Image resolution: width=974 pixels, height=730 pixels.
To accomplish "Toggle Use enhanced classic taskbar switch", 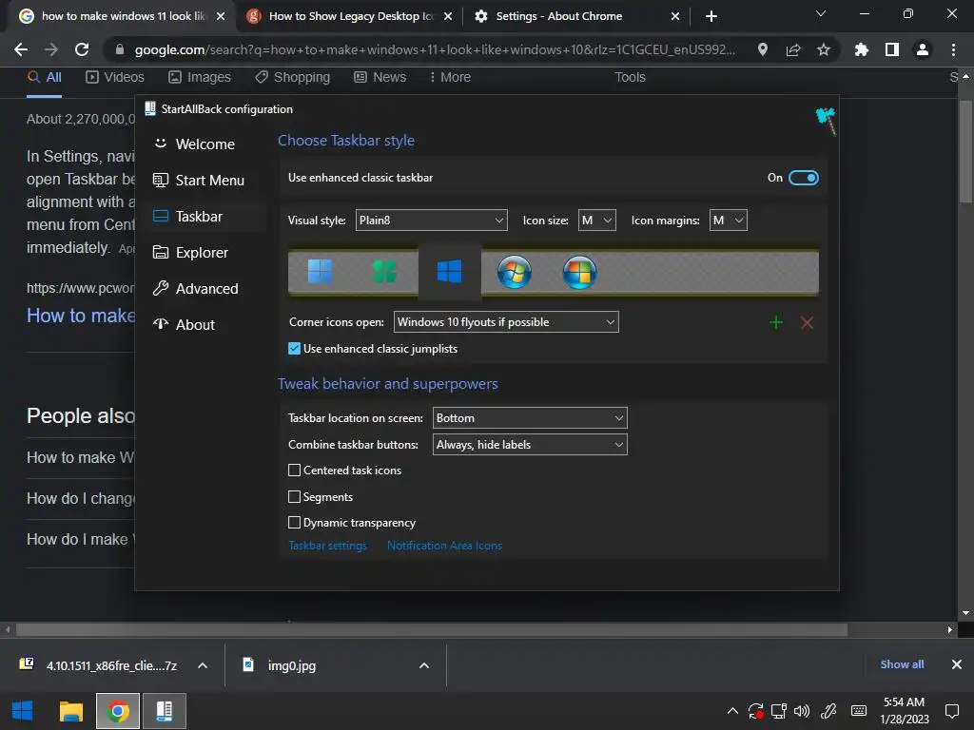I will 803,178.
